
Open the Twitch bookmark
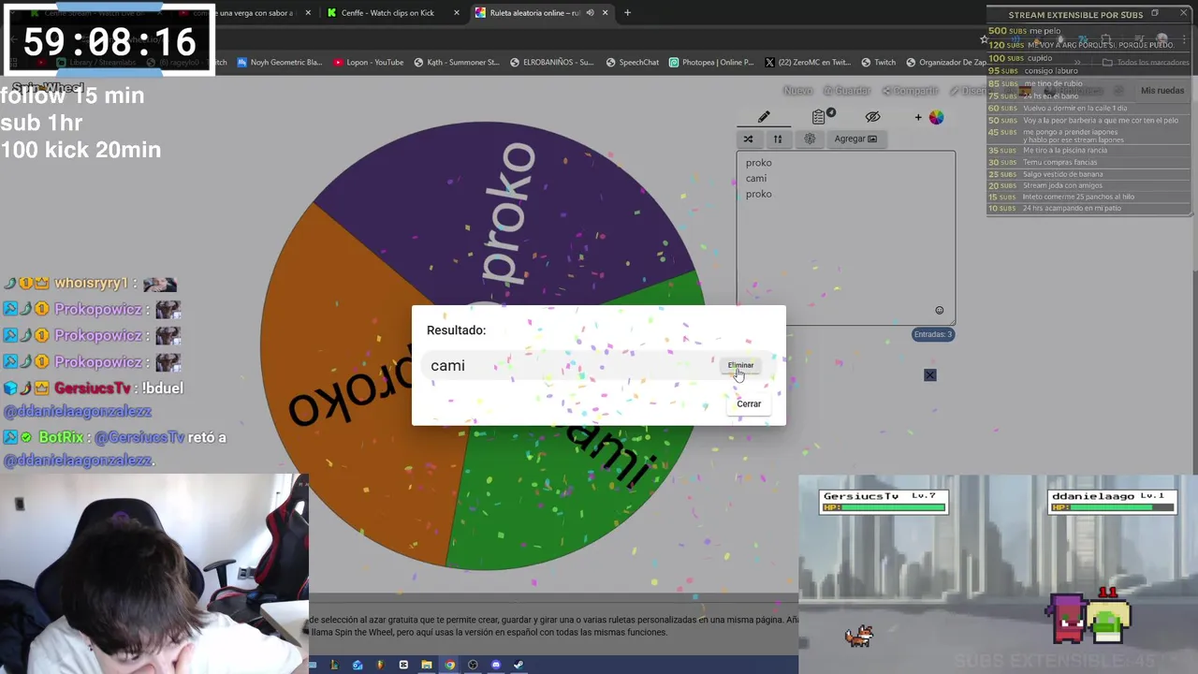[x=878, y=63]
